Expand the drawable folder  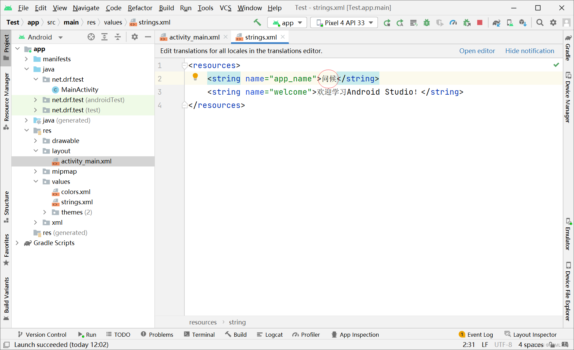tap(35, 141)
